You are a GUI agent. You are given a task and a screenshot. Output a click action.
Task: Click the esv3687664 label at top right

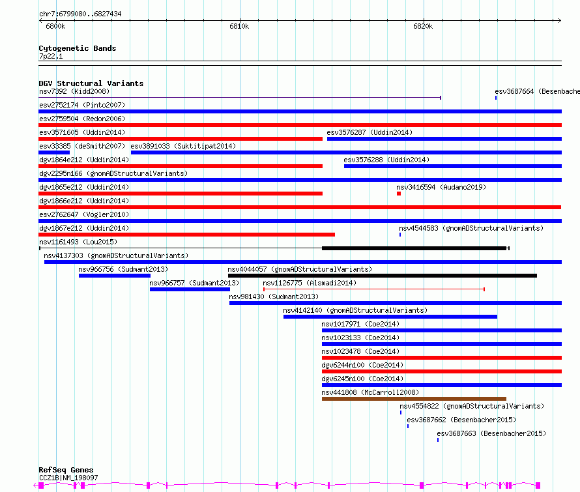[537, 91]
